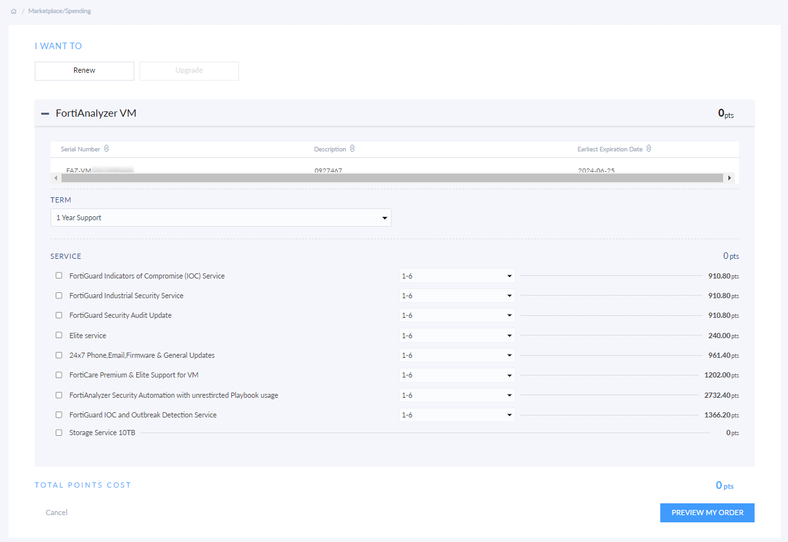Viewport: 788px width, 542px height.
Task: Click the TOTAL POINTS COST label
Action: [x=83, y=485]
